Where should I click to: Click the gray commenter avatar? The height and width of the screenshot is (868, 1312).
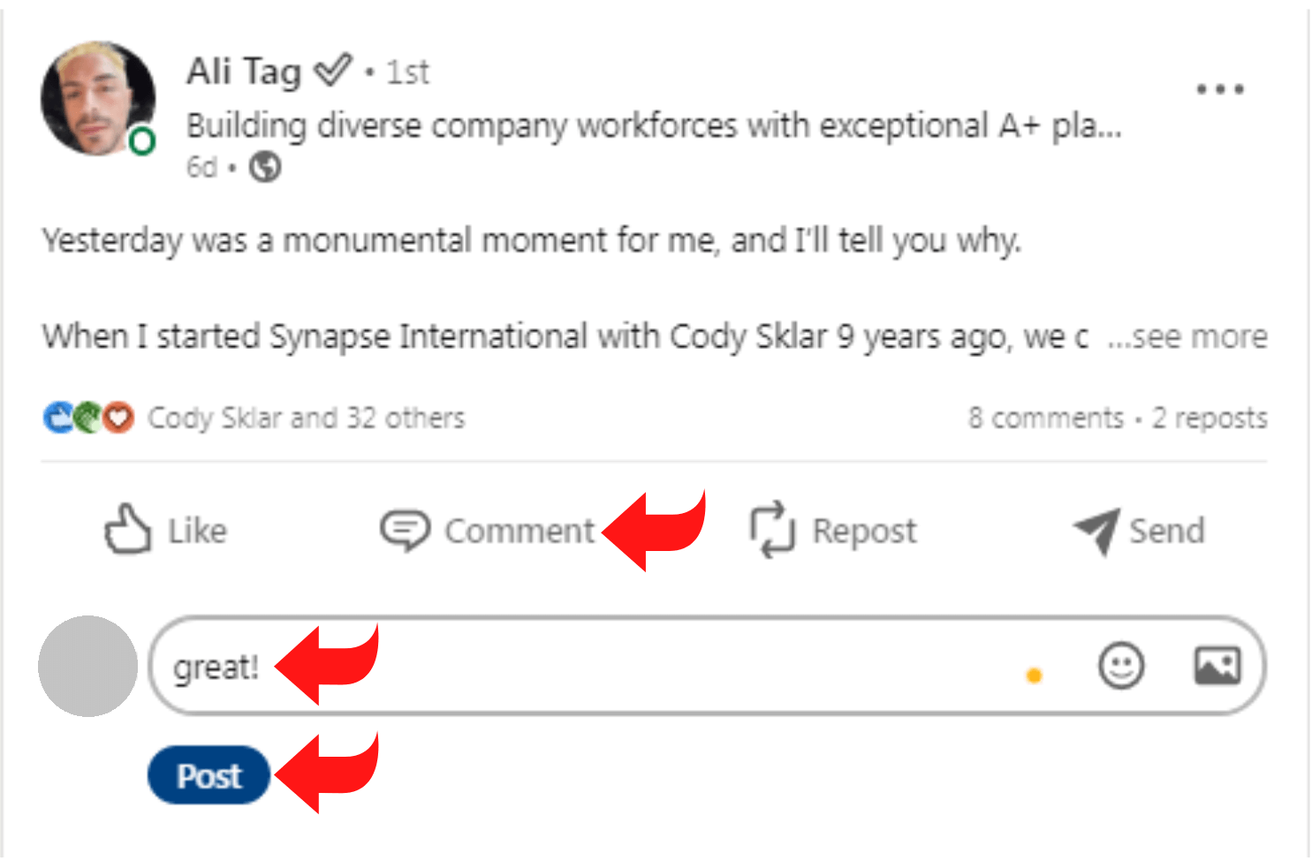(x=87, y=667)
